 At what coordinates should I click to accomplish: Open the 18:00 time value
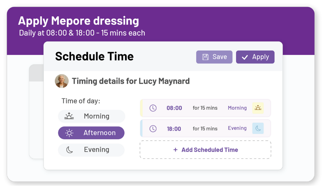[174, 129]
